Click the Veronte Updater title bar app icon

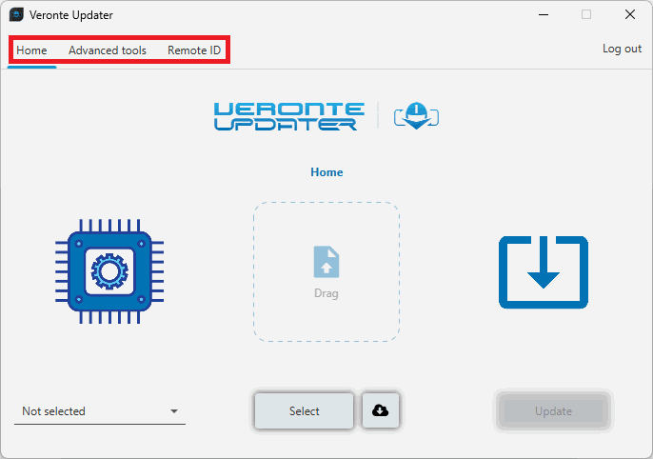pos(16,15)
